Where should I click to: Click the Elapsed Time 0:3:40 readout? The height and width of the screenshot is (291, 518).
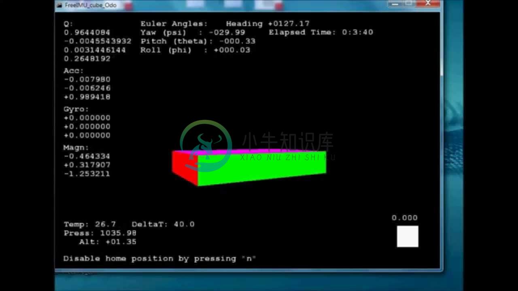(321, 32)
